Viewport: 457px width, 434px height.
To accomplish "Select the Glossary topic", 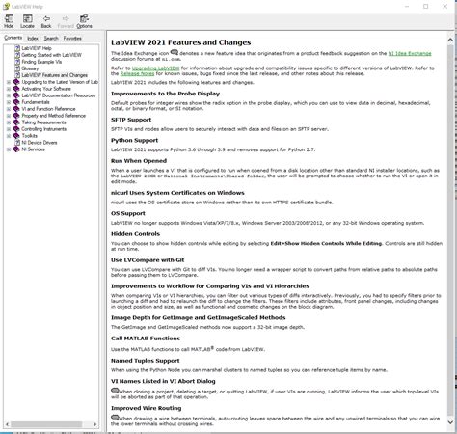I will [x=30, y=68].
